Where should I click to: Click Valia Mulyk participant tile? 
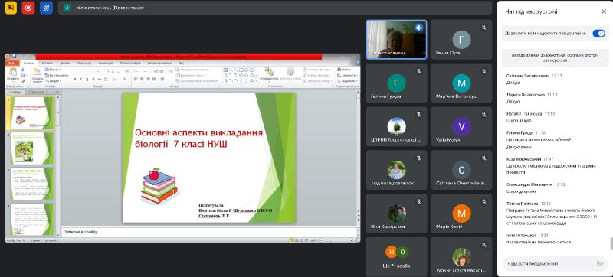click(461, 126)
